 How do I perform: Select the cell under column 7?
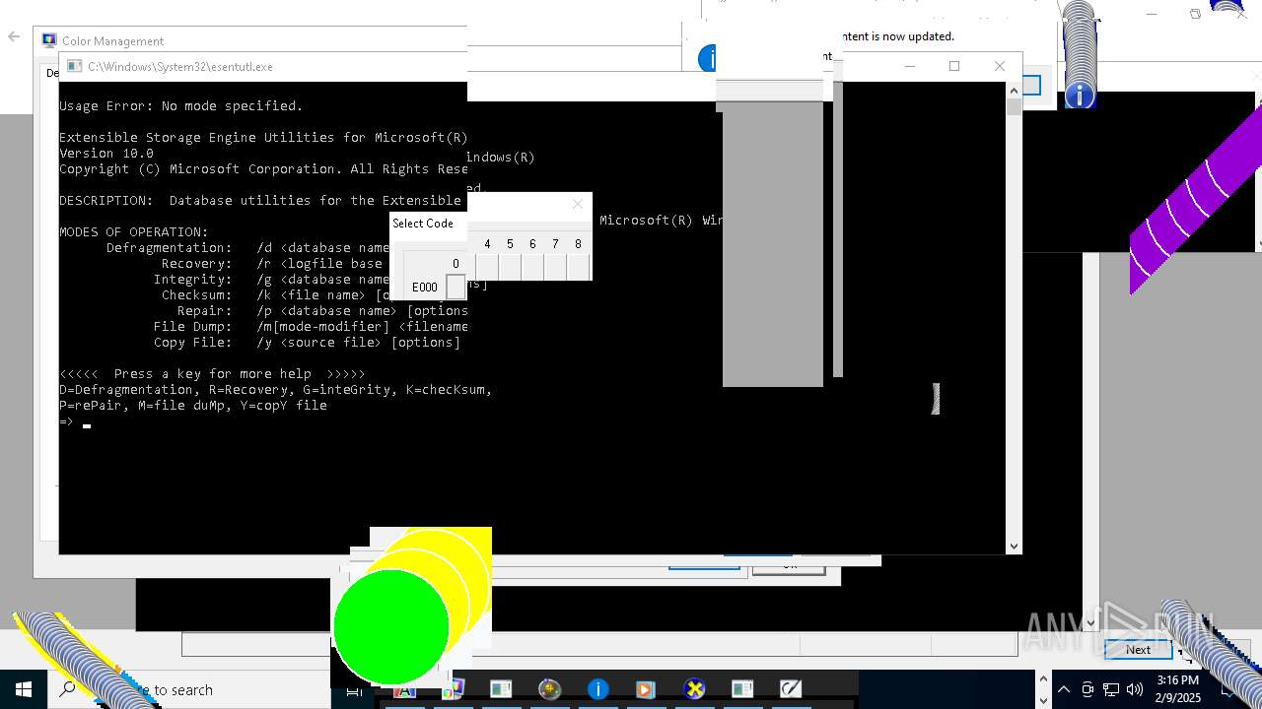coord(555,267)
